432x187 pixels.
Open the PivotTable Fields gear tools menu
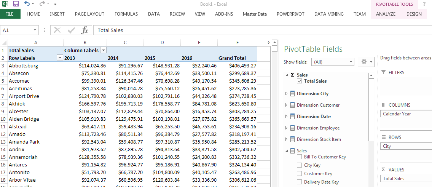tap(366, 62)
